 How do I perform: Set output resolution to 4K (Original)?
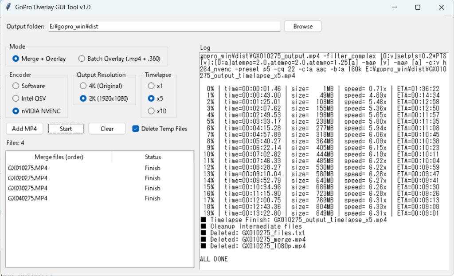point(83,86)
